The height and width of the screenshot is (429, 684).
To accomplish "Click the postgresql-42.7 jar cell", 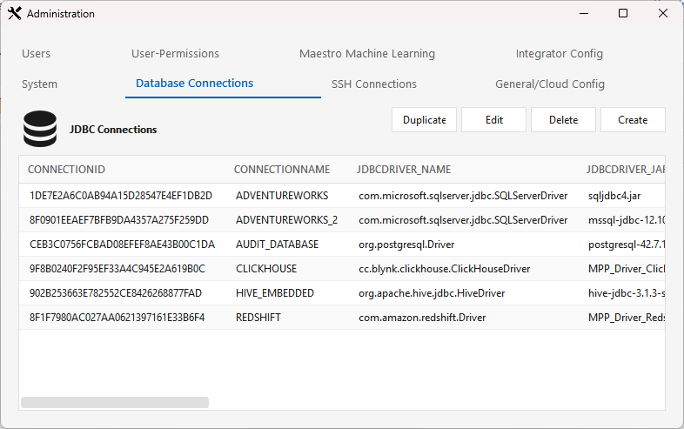I will click(627, 245).
